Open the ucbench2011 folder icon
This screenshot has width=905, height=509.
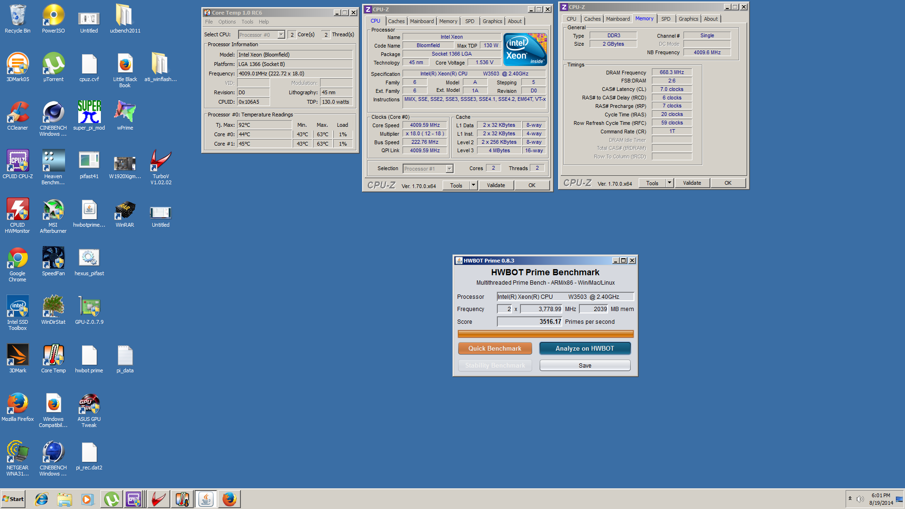[x=125, y=19]
